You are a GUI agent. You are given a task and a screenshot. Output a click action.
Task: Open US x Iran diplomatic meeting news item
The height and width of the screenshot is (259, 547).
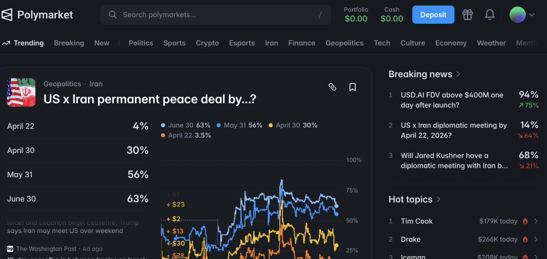click(464, 130)
